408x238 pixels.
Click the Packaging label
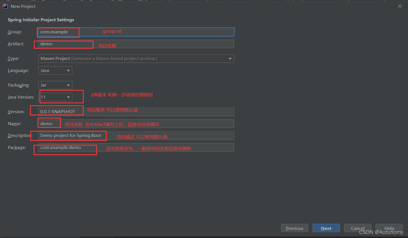tap(19, 85)
